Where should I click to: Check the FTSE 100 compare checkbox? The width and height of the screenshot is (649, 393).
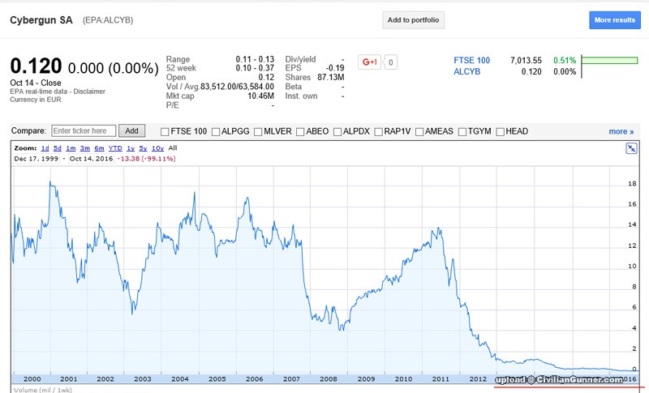click(x=165, y=131)
